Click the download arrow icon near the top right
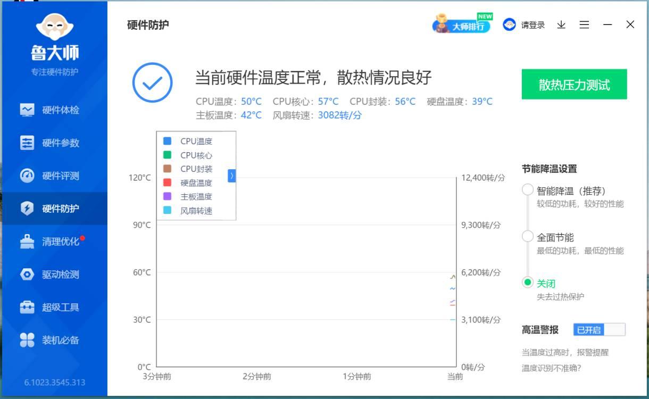 561,24
